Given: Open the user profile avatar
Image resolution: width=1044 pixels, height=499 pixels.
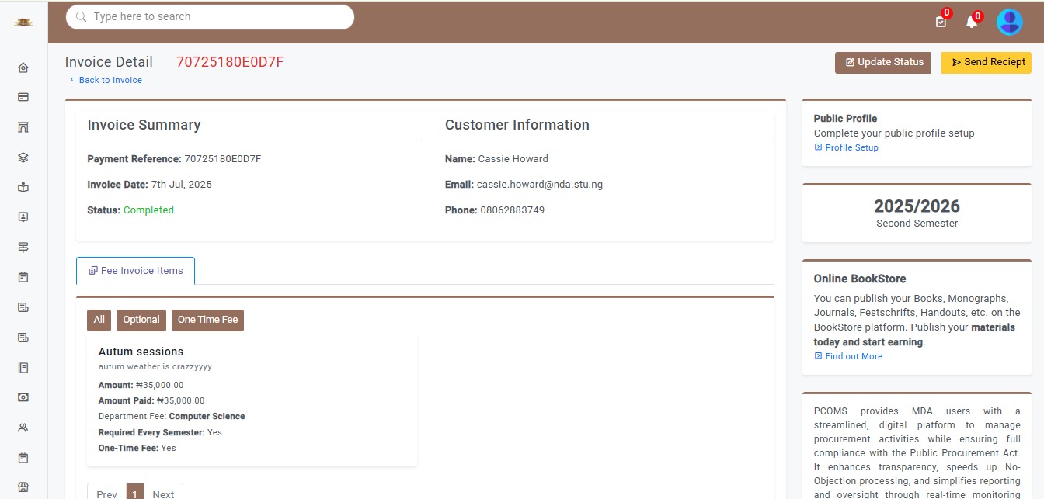Looking at the screenshot, I should click(1009, 22).
